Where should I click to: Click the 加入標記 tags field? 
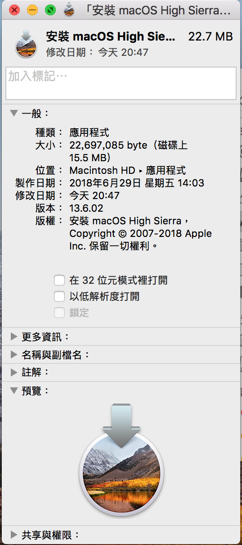[121, 83]
